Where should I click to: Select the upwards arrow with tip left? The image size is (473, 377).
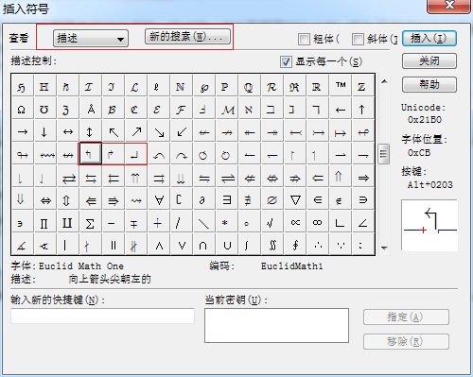pyautogui.click(x=90, y=154)
